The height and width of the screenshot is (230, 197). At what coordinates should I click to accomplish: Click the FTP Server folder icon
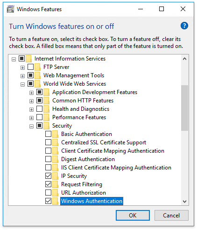pyautogui.click(x=37, y=67)
